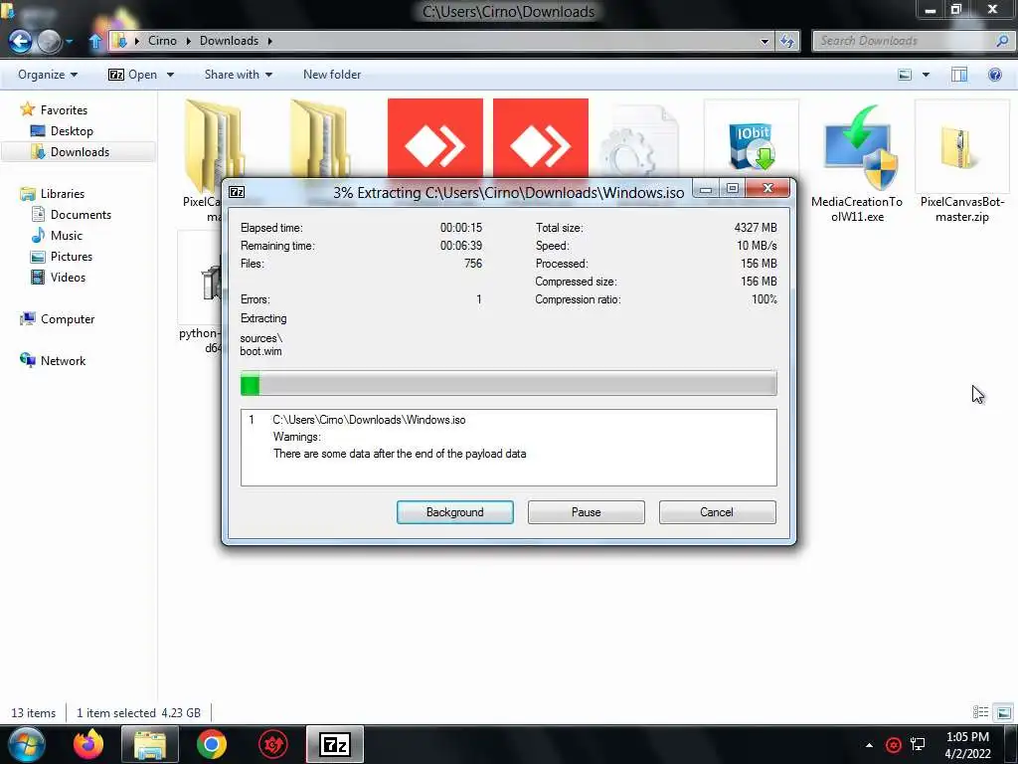Click the Forward navigation arrow in Explorer
This screenshot has width=1018, height=764.
[50, 41]
